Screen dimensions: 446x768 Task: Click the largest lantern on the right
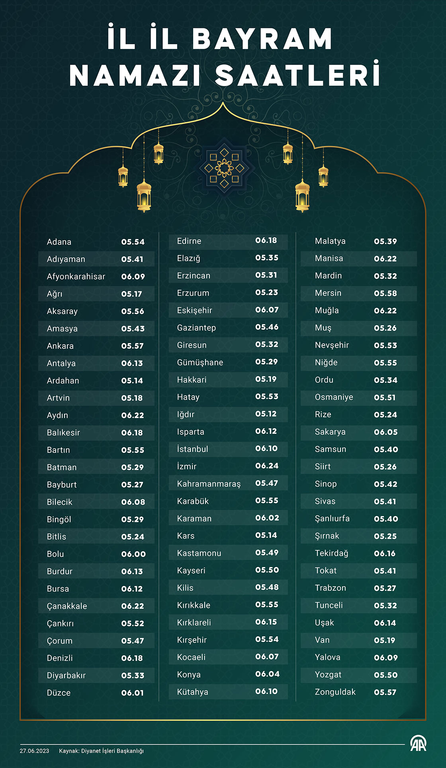click(x=302, y=195)
